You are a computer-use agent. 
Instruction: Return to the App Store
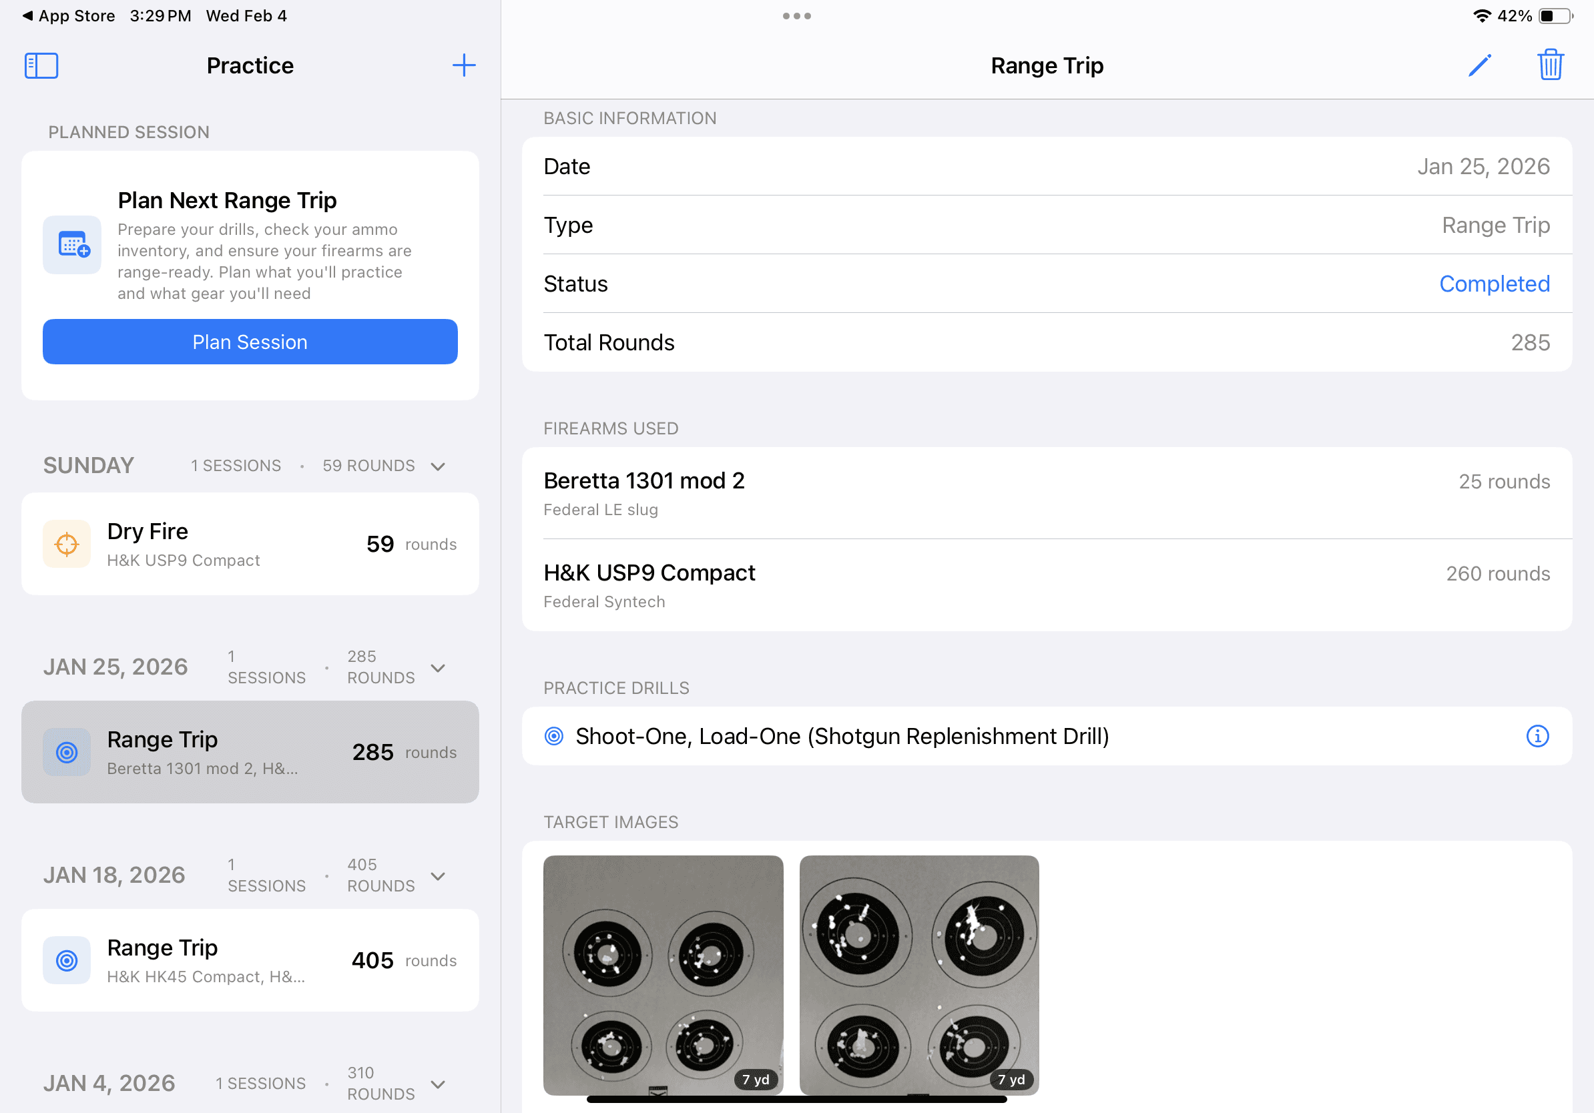pyautogui.click(x=68, y=15)
